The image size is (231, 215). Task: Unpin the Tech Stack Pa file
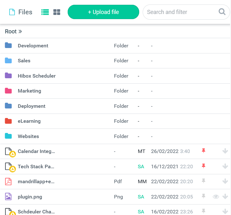(204, 166)
